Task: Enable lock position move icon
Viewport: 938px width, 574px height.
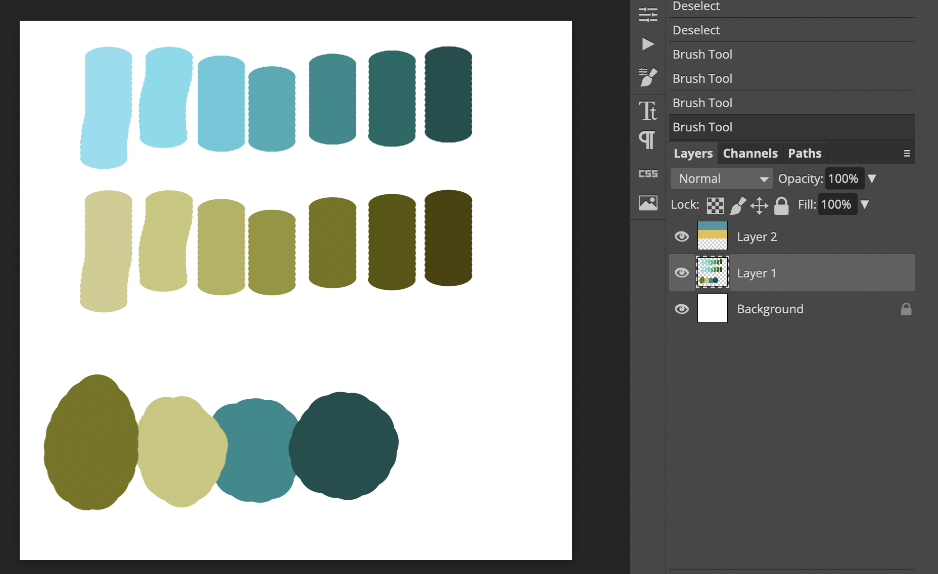Action: pos(759,205)
